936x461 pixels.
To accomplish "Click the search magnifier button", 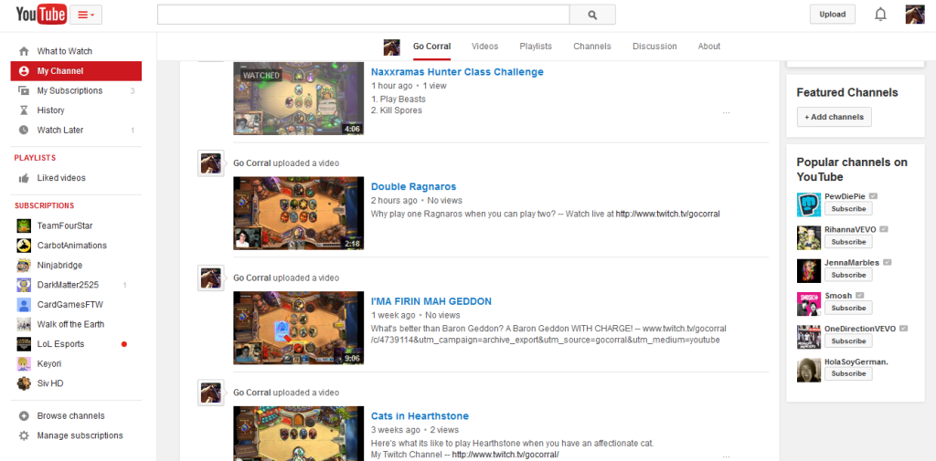I will [592, 15].
